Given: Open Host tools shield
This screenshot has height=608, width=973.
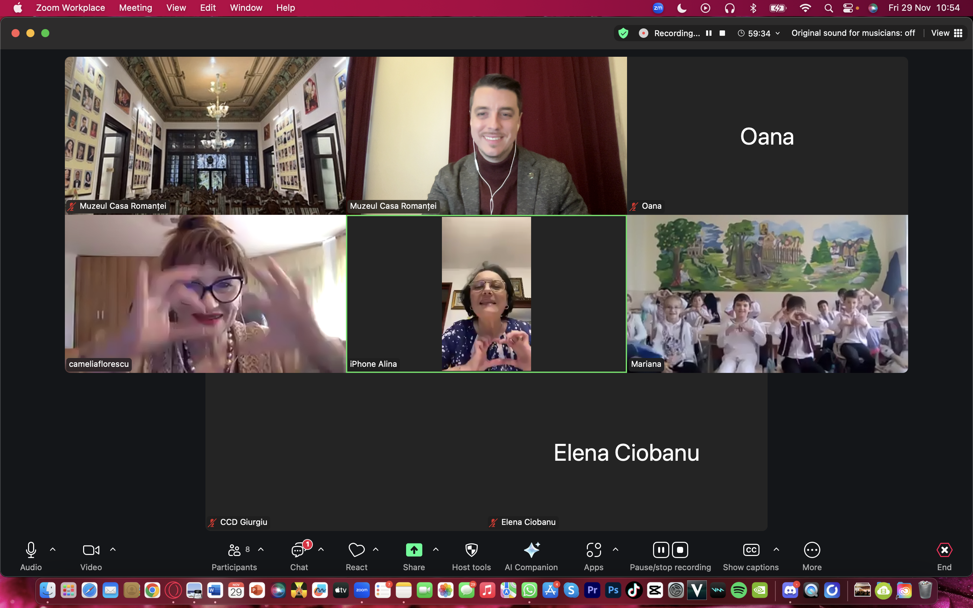Looking at the screenshot, I should tap(471, 550).
